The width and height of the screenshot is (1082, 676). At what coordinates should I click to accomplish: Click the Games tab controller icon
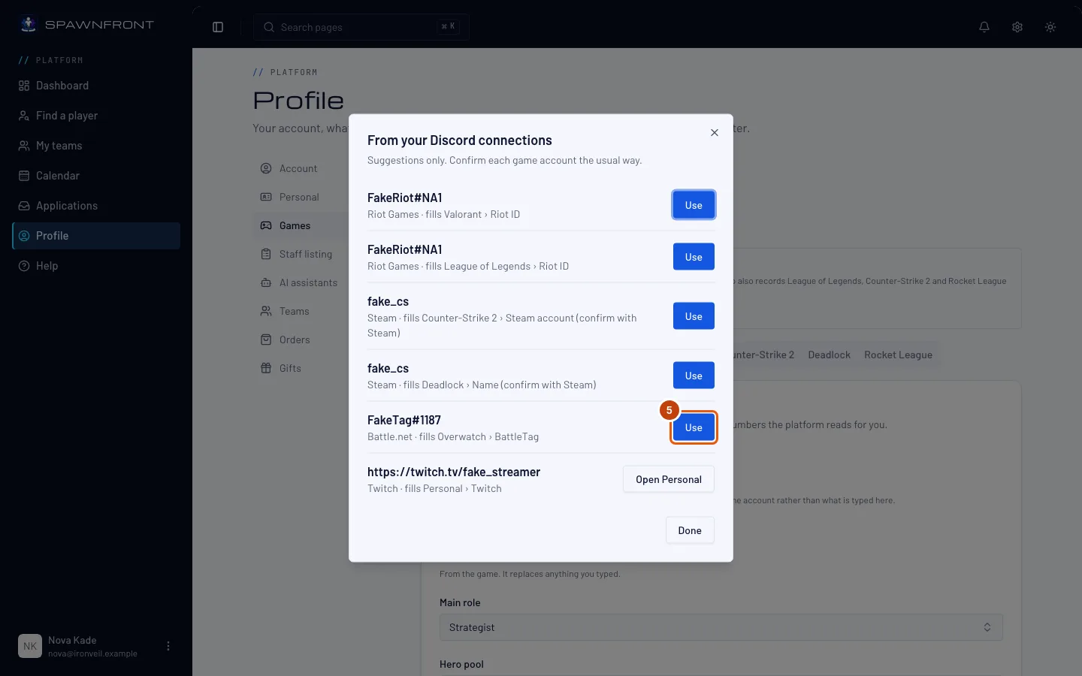coord(266,225)
